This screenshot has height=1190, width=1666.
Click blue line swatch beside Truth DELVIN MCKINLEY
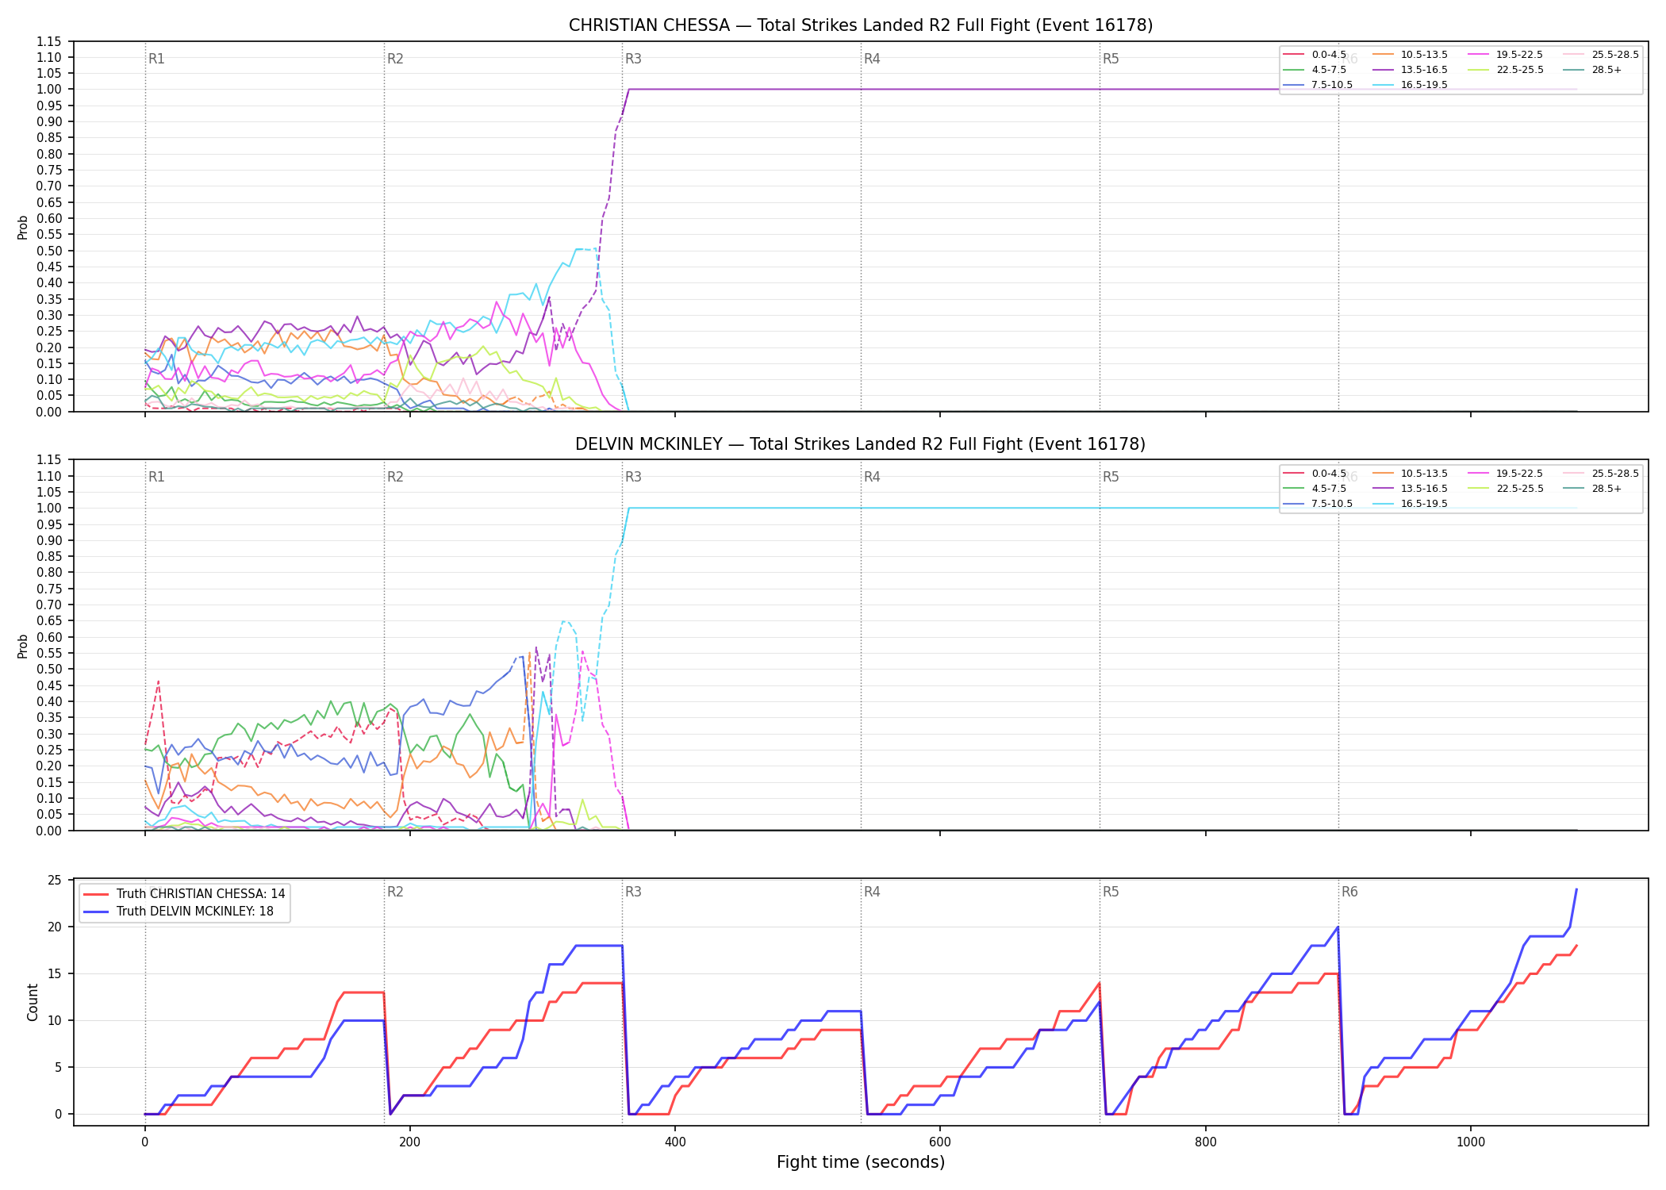click(95, 912)
